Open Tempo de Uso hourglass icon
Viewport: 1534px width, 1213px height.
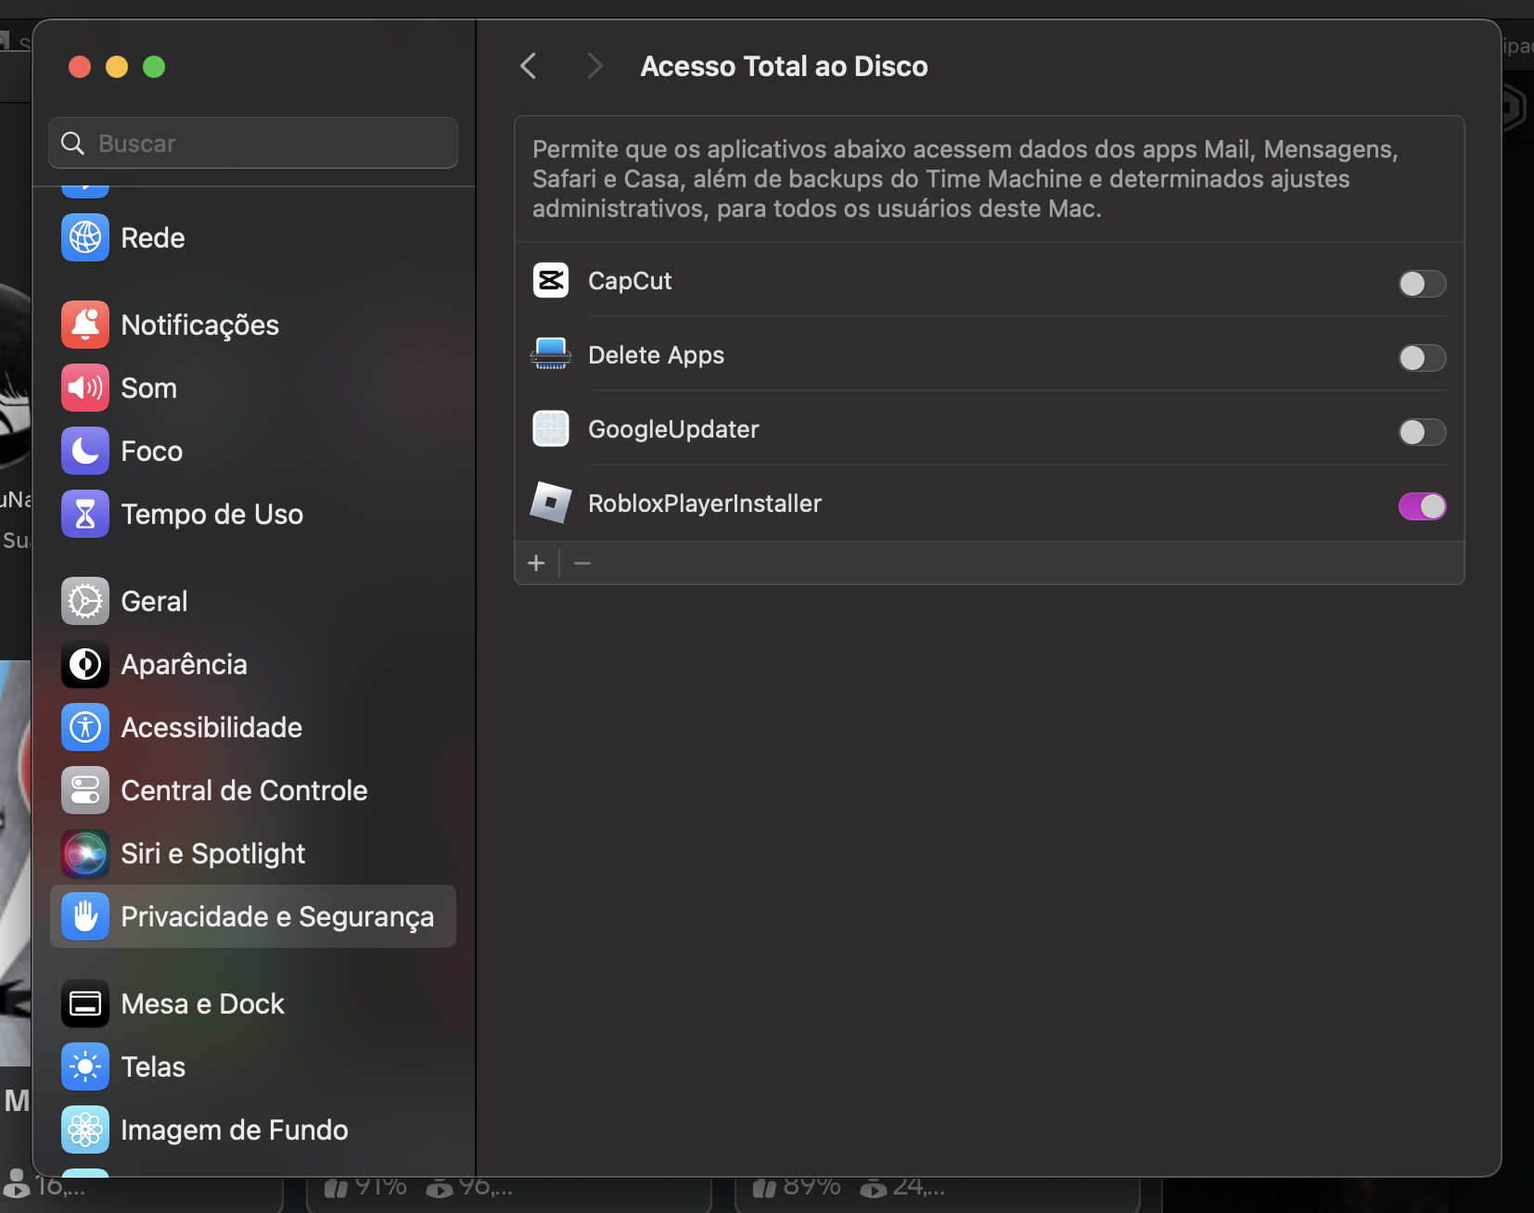click(x=85, y=514)
